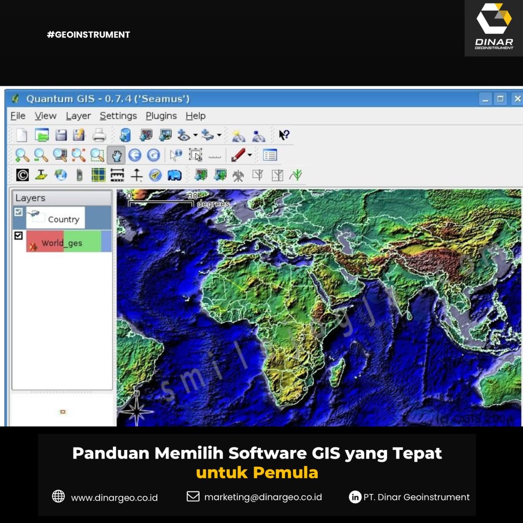Expand the dropdown arrow beside the glasses icon

click(219, 135)
